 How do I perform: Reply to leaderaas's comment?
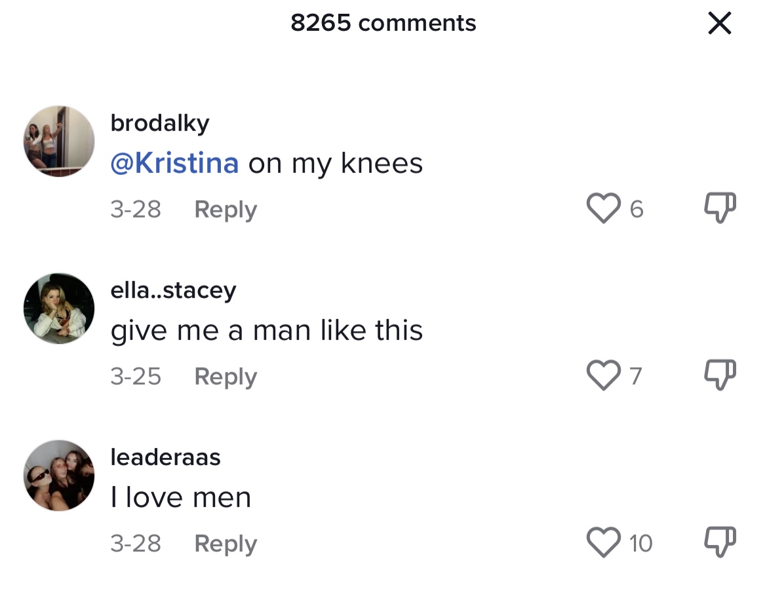click(x=226, y=544)
